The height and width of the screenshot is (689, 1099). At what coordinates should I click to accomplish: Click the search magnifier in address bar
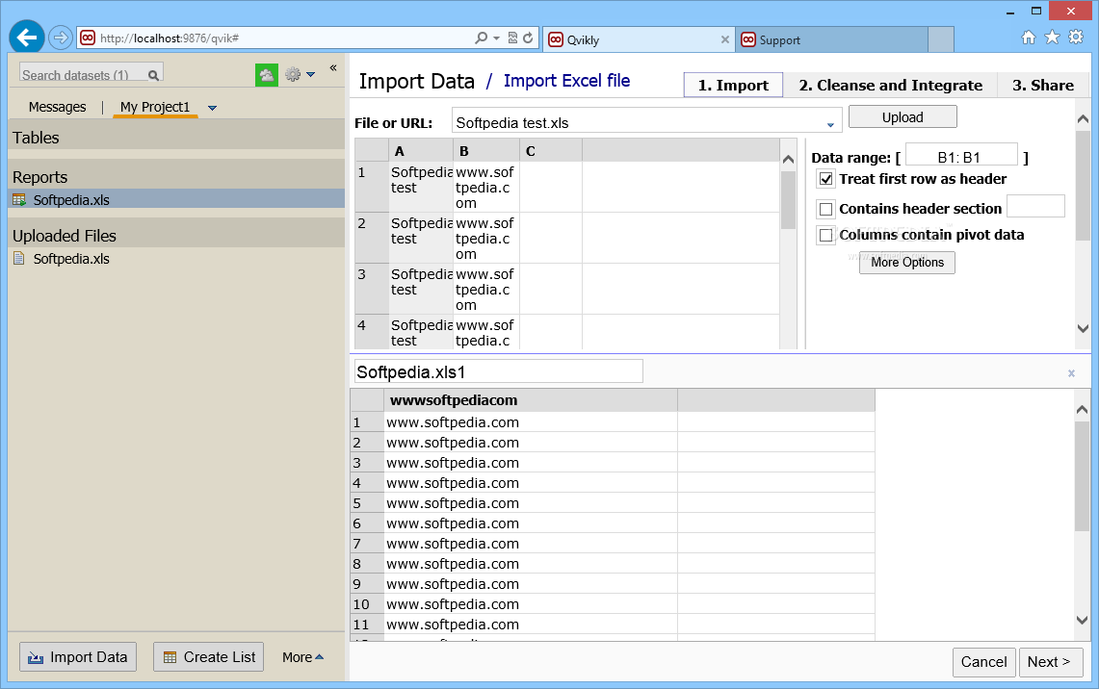point(481,38)
